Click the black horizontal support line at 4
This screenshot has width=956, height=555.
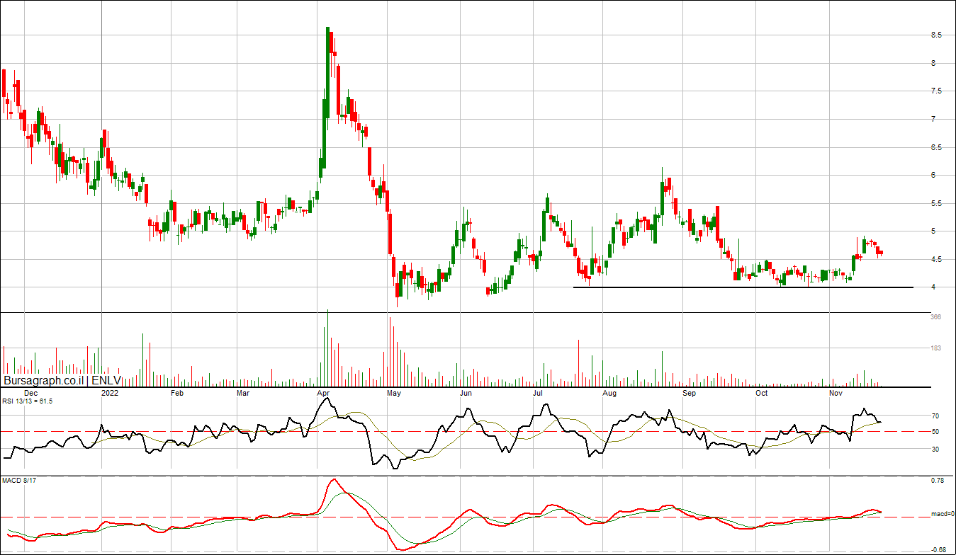coord(743,287)
